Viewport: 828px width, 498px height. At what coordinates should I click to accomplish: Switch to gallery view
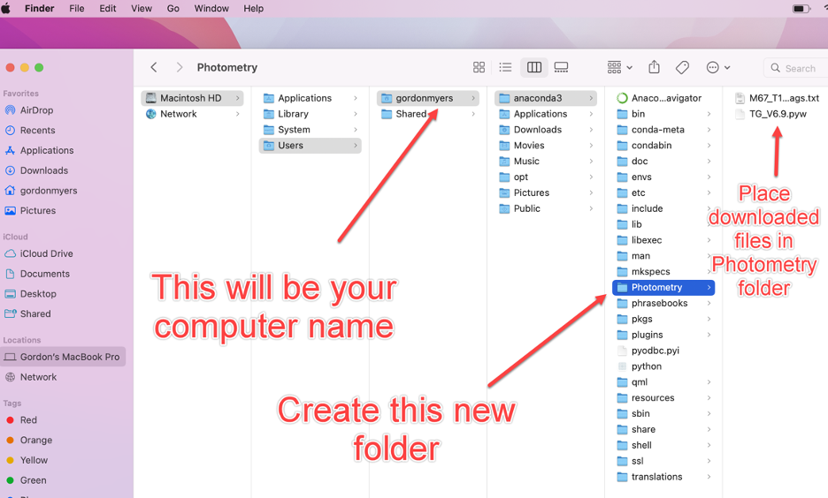[561, 68]
